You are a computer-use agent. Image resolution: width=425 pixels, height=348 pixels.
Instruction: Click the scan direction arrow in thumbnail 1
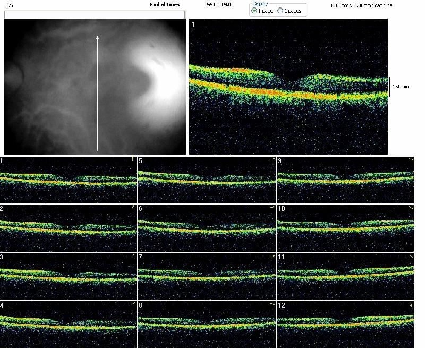[x=133, y=159]
